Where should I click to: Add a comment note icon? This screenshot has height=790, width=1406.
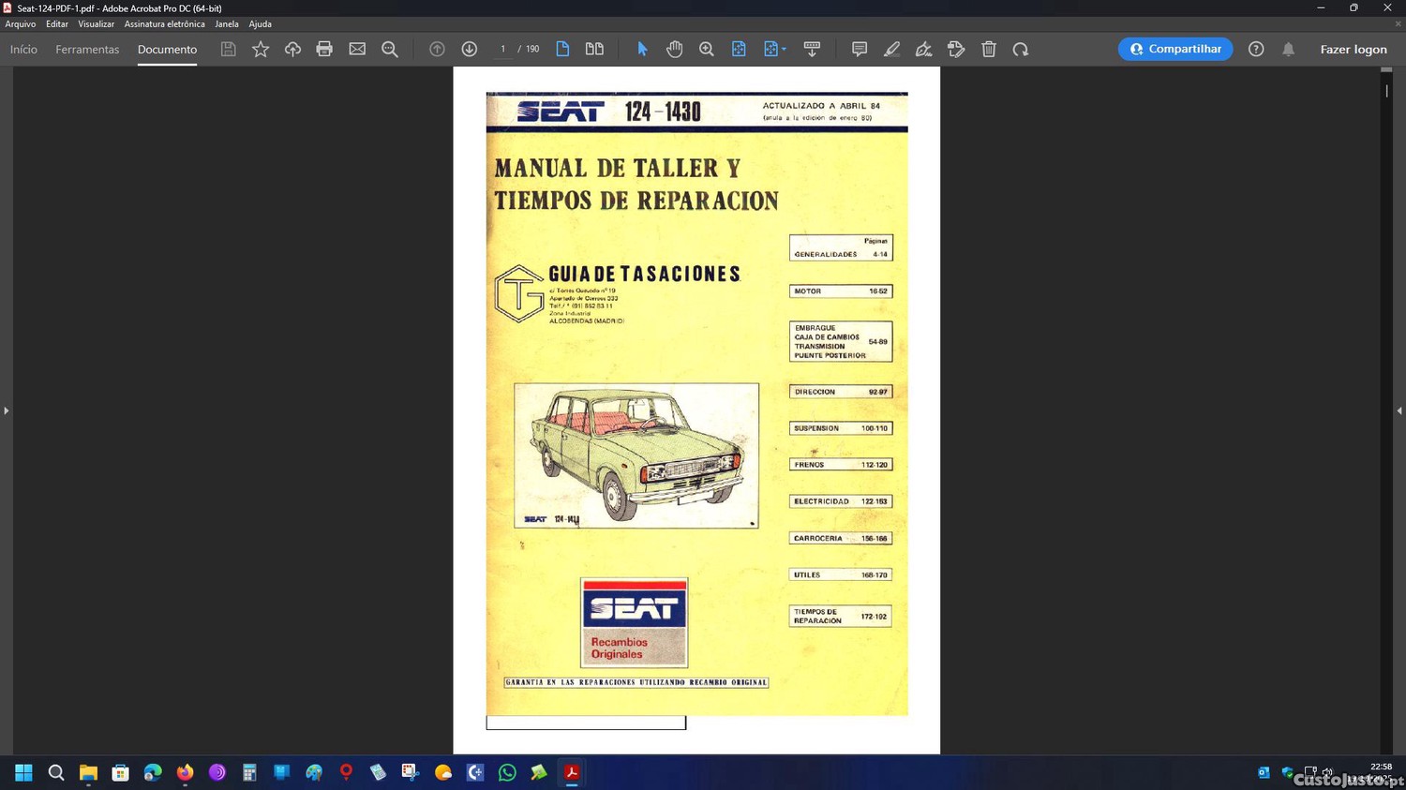click(x=859, y=49)
